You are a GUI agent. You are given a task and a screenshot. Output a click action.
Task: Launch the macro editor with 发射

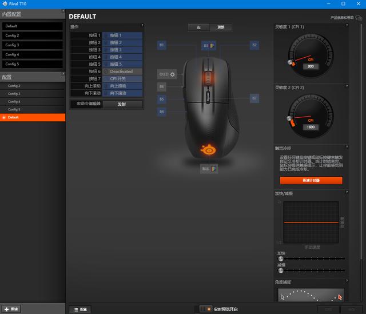(x=122, y=104)
